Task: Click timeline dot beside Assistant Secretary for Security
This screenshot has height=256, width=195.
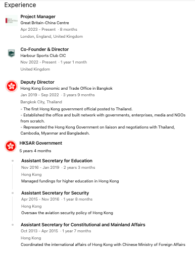Action: pyautogui.click(x=13, y=193)
